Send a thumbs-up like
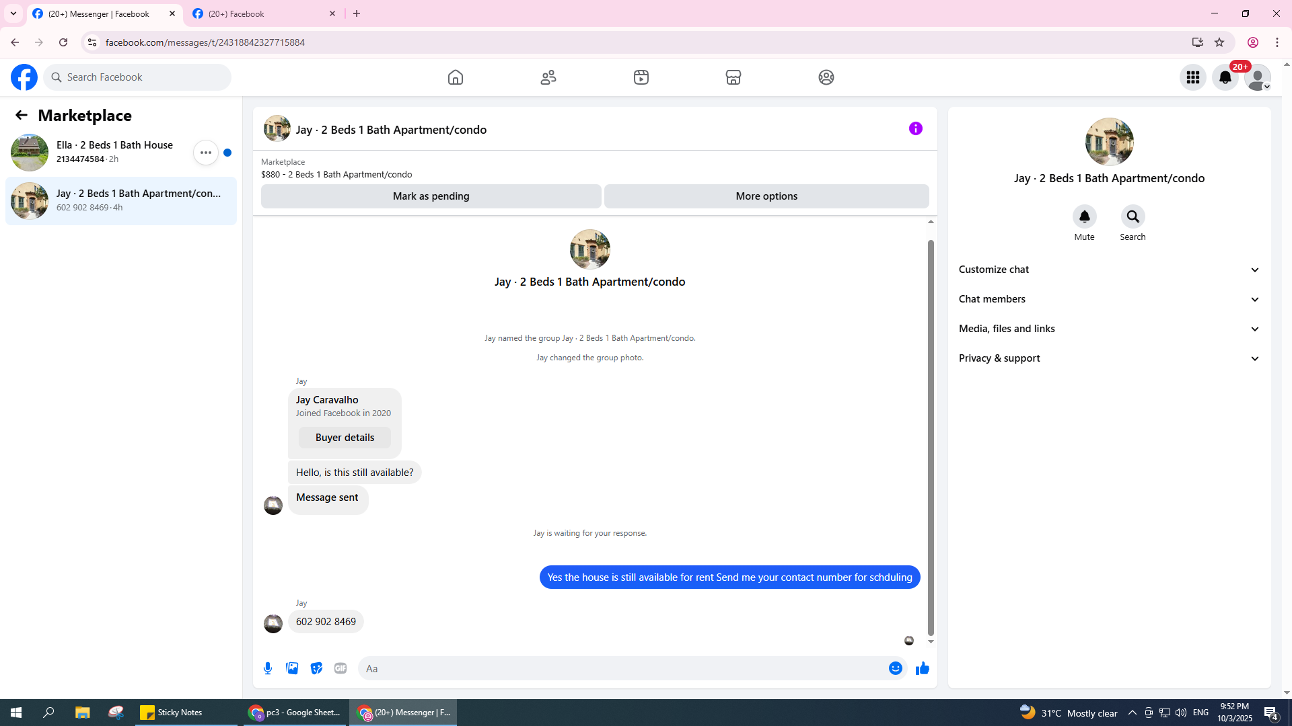The image size is (1292, 726). [x=923, y=668]
